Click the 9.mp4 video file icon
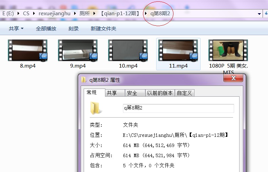Image resolution: width=268 pixels, height=172 pixels. pos(78,50)
